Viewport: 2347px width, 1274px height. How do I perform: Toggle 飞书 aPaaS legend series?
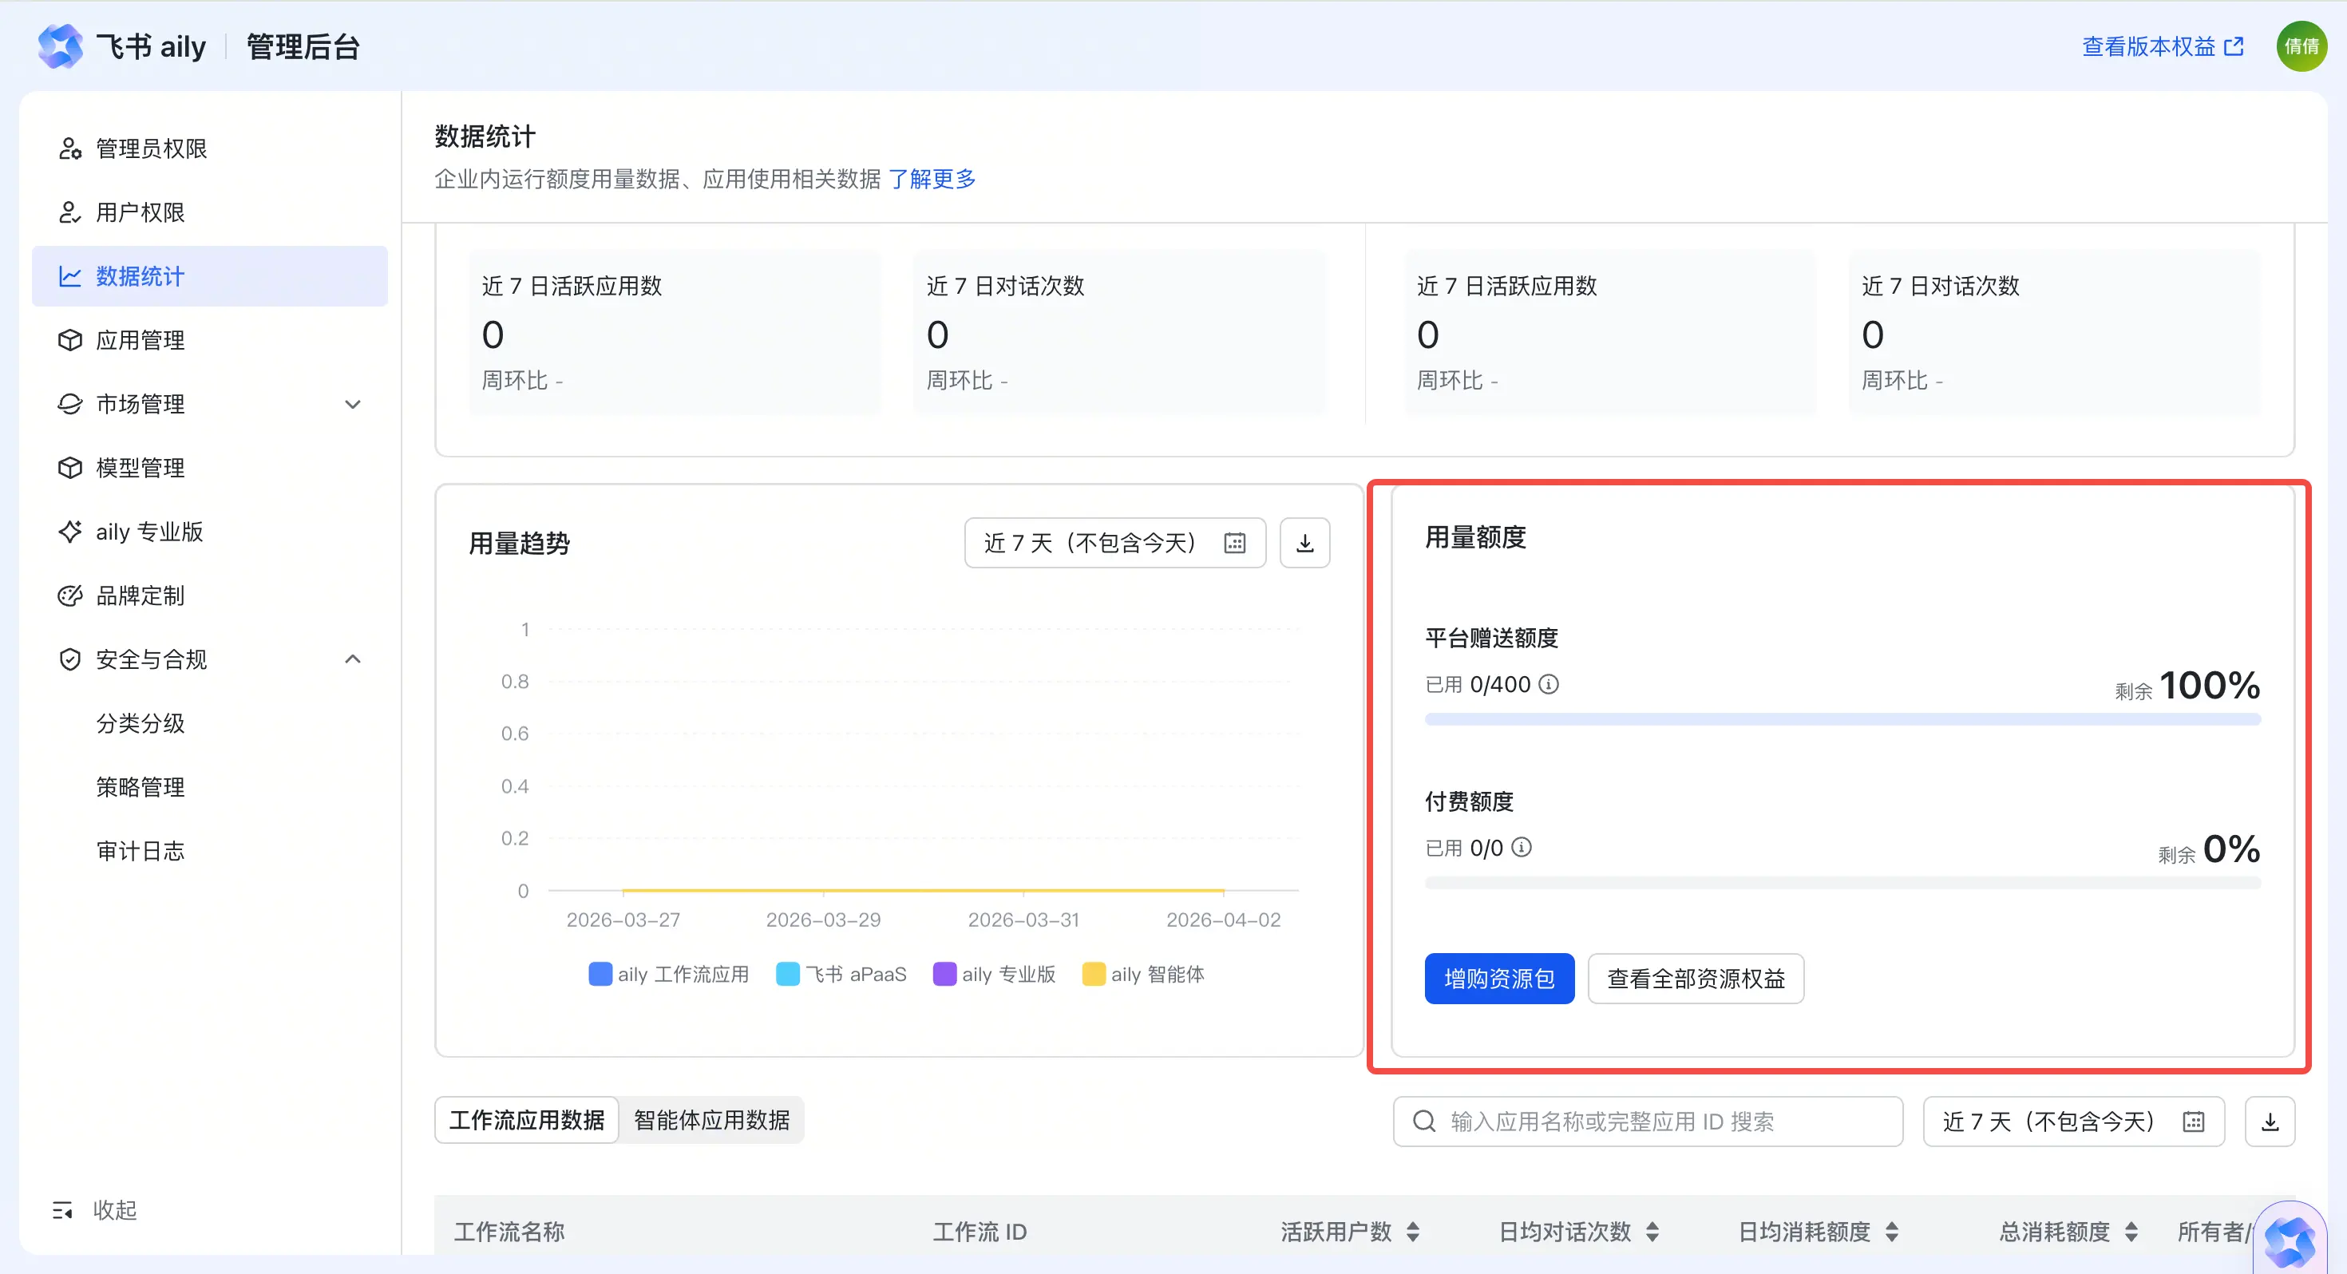841,974
